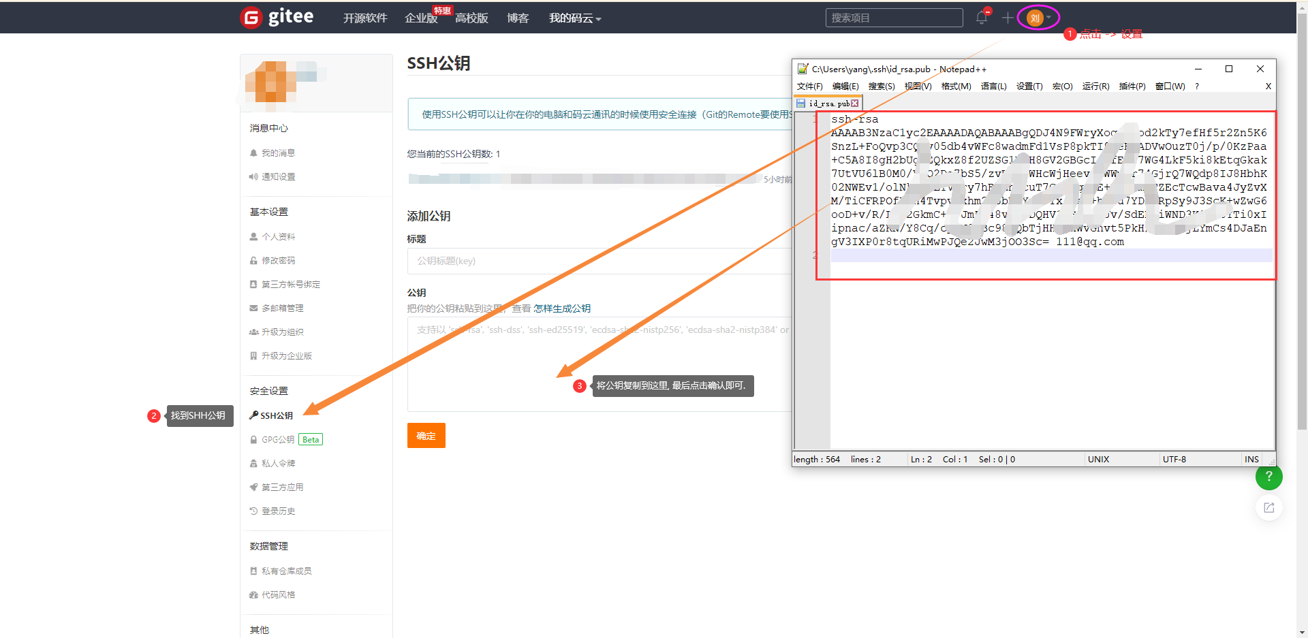Open the Notepad++ ? help menu
This screenshot has width=1308, height=638.
coord(1197,86)
